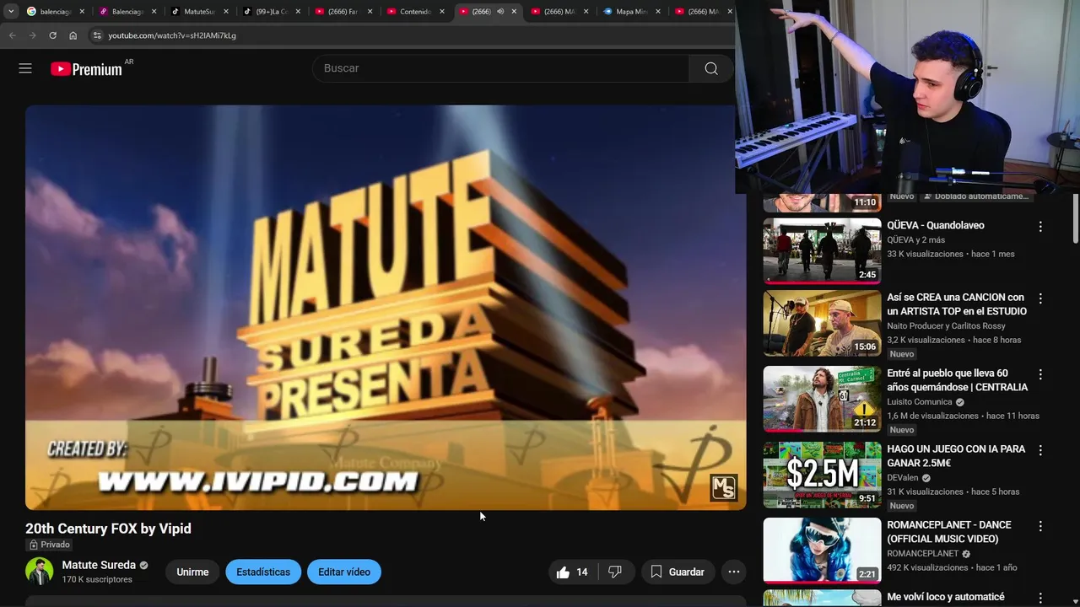The image size is (1080, 607).
Task: Open options for Así se CREA una CANCION
Action: coord(1040,298)
